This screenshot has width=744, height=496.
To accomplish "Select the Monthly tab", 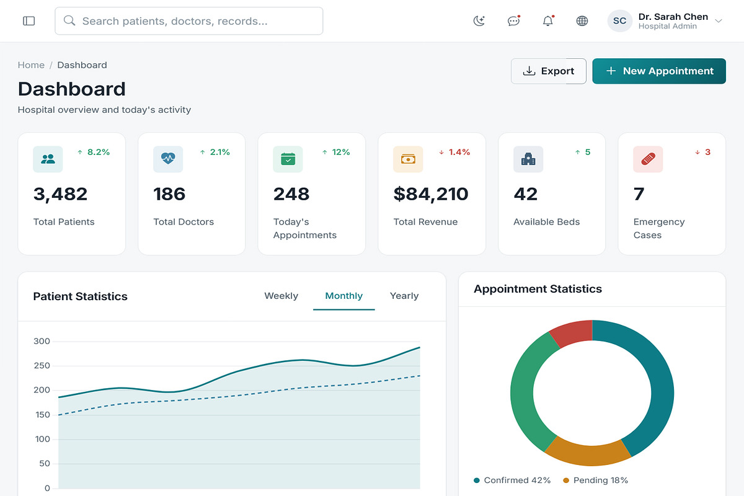I will click(343, 296).
